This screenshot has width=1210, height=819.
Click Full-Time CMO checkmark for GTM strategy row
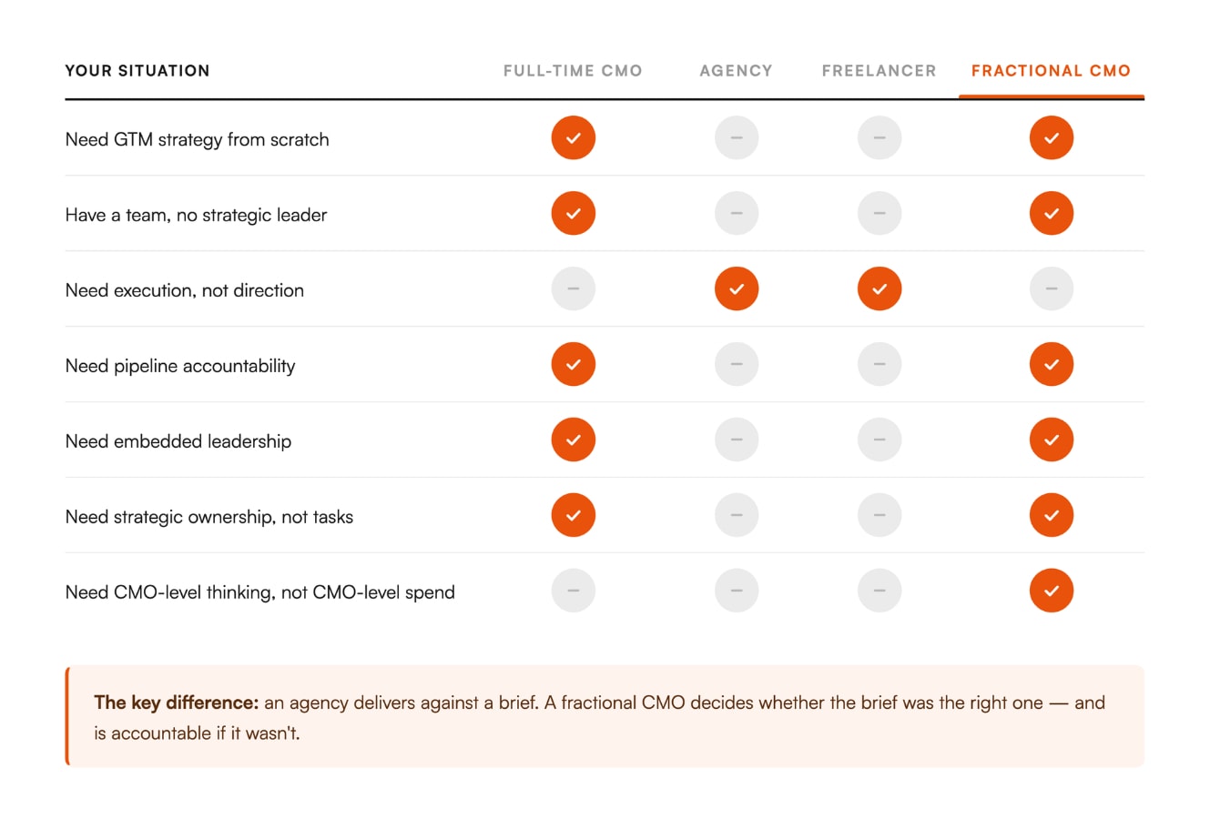coord(573,138)
